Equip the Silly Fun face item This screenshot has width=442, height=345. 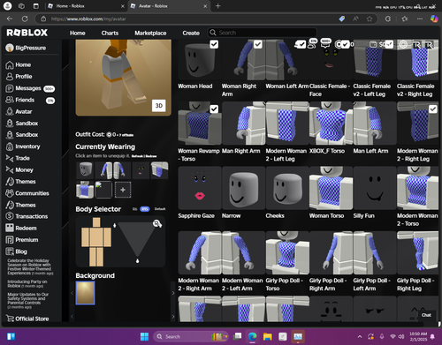375,188
